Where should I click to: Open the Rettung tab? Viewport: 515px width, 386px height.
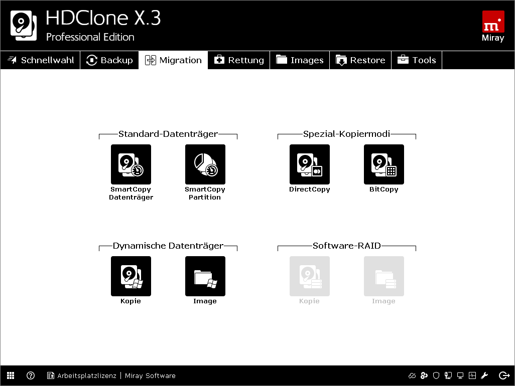[238, 60]
